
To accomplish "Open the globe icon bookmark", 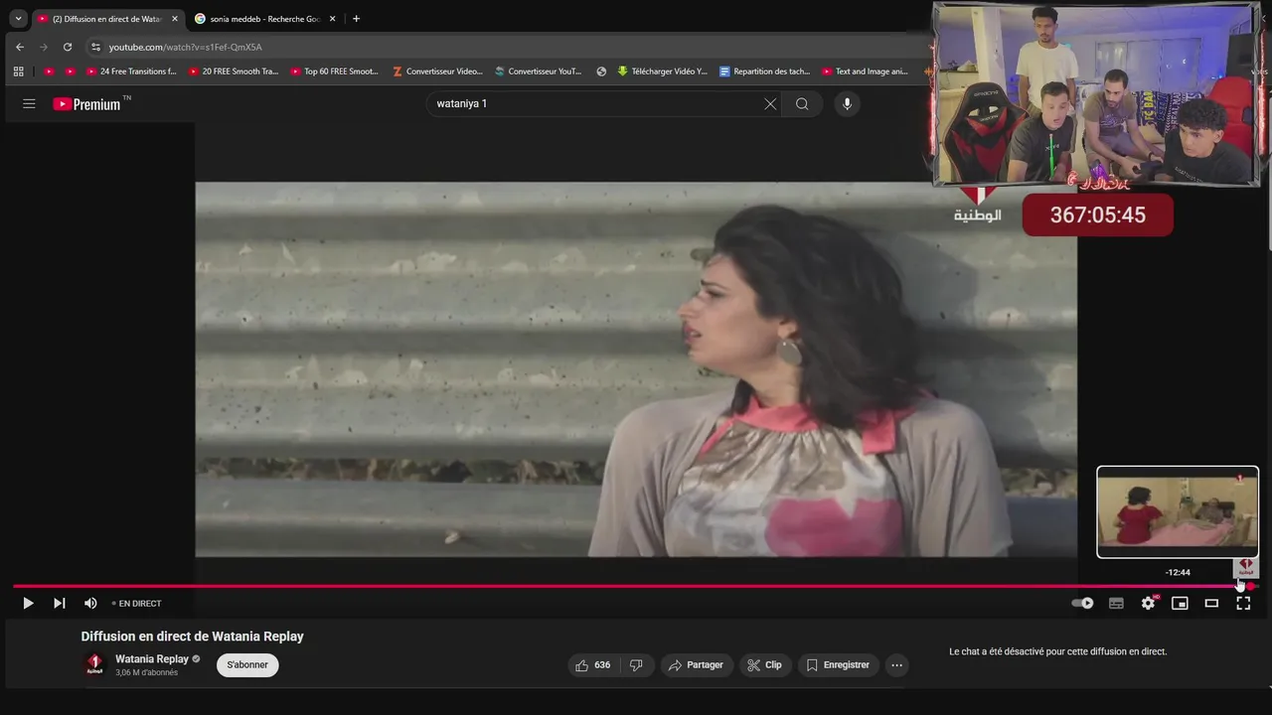I will [x=601, y=71].
